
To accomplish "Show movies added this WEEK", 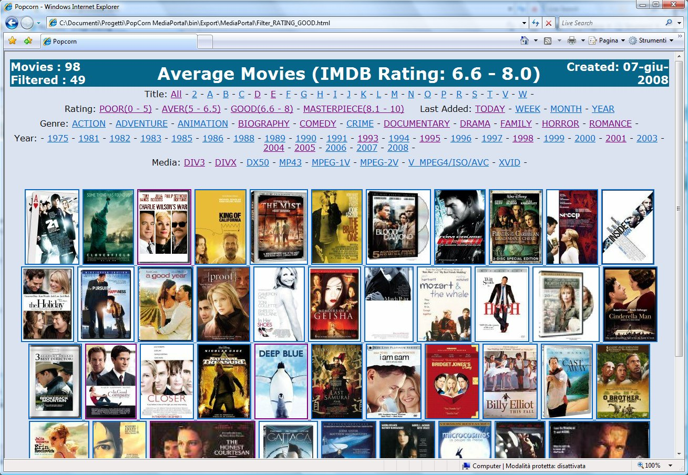I will pyautogui.click(x=528, y=109).
